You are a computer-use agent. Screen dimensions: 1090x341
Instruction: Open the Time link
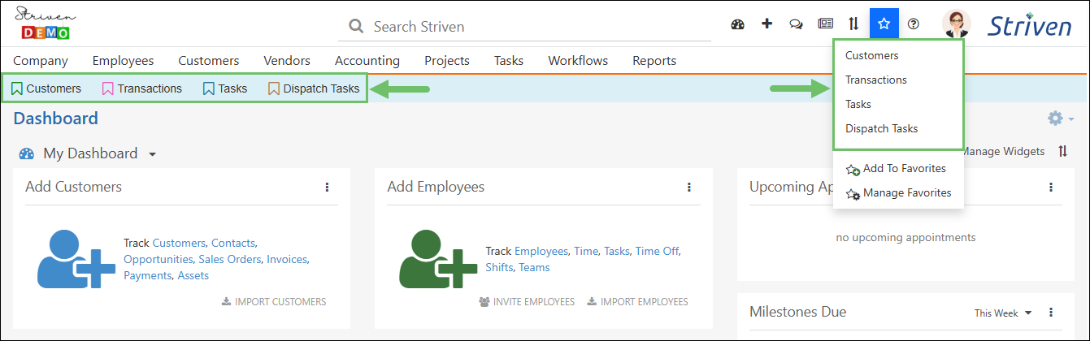click(585, 251)
